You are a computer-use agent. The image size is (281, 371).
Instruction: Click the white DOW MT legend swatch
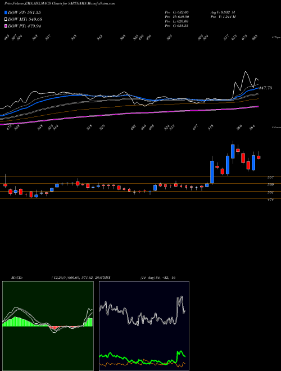pos(6,19)
